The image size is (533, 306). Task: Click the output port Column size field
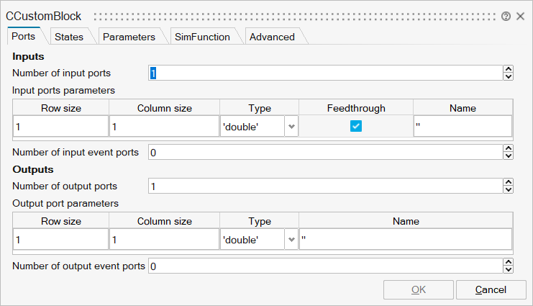(164, 239)
